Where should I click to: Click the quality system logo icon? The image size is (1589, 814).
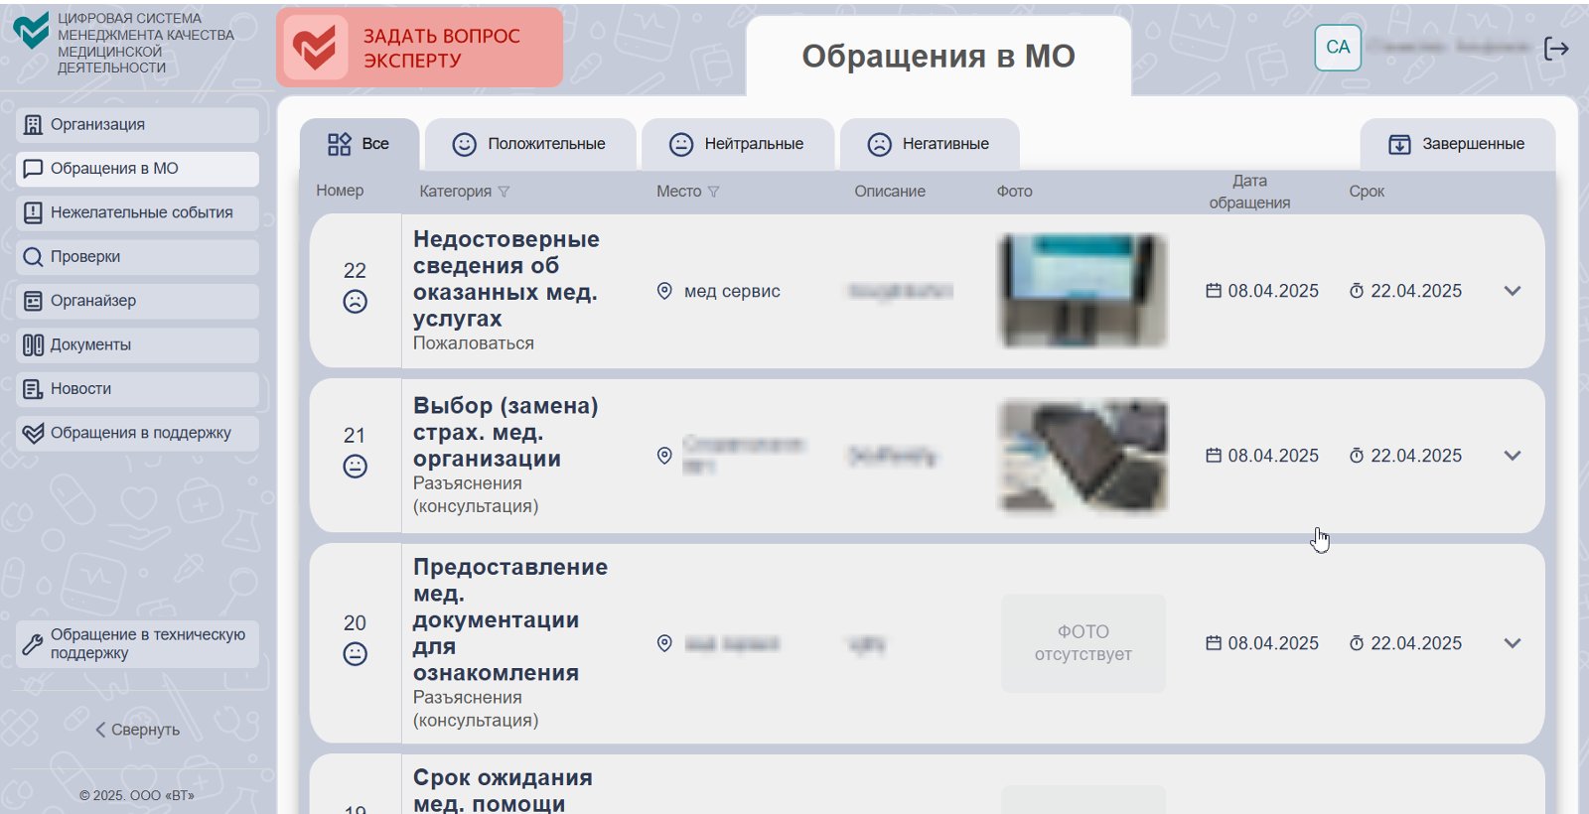pyautogui.click(x=31, y=31)
